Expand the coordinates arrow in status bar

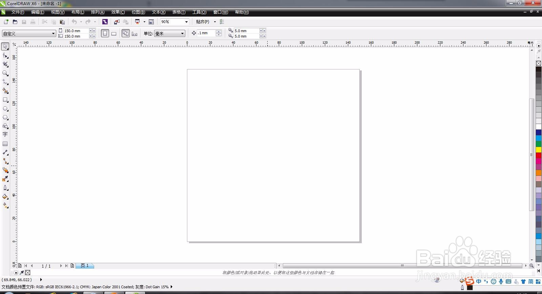click(41, 280)
